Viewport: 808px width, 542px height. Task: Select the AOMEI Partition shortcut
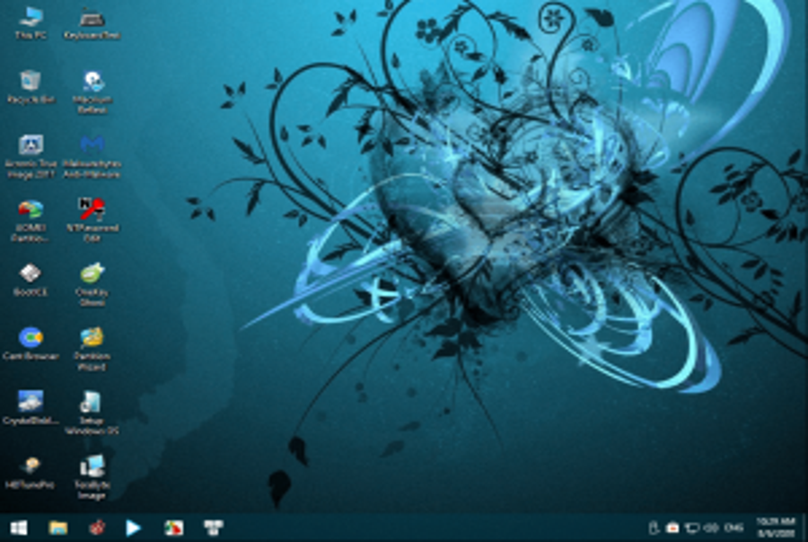click(x=31, y=221)
